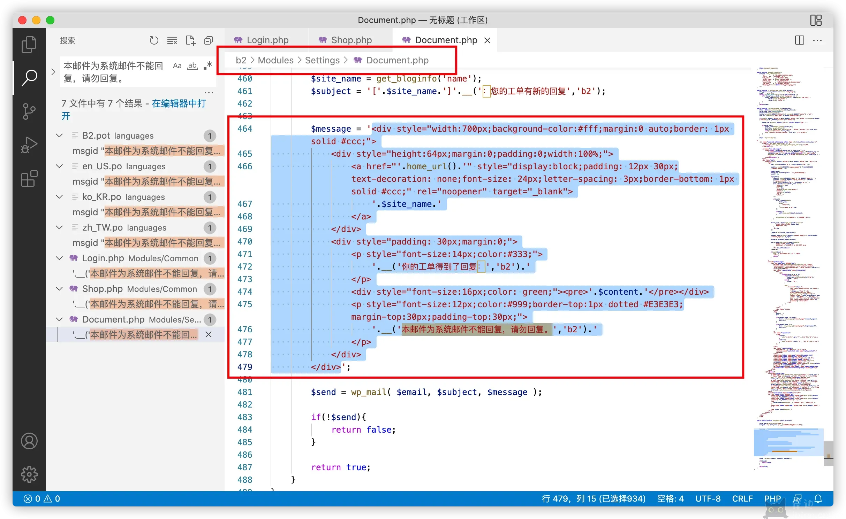Collapse the ko_KR.po results group

click(x=60, y=197)
